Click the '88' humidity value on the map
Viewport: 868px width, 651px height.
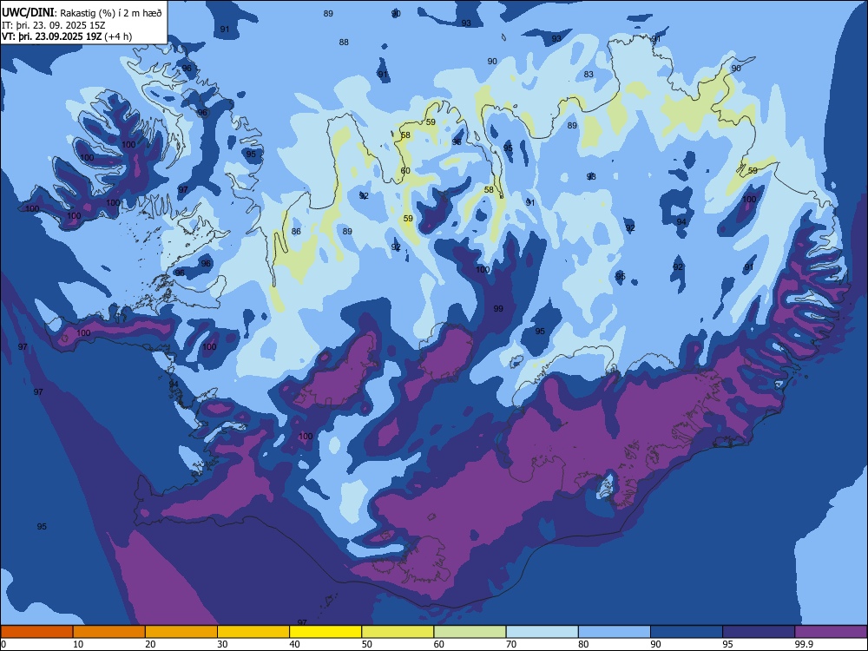click(x=344, y=42)
